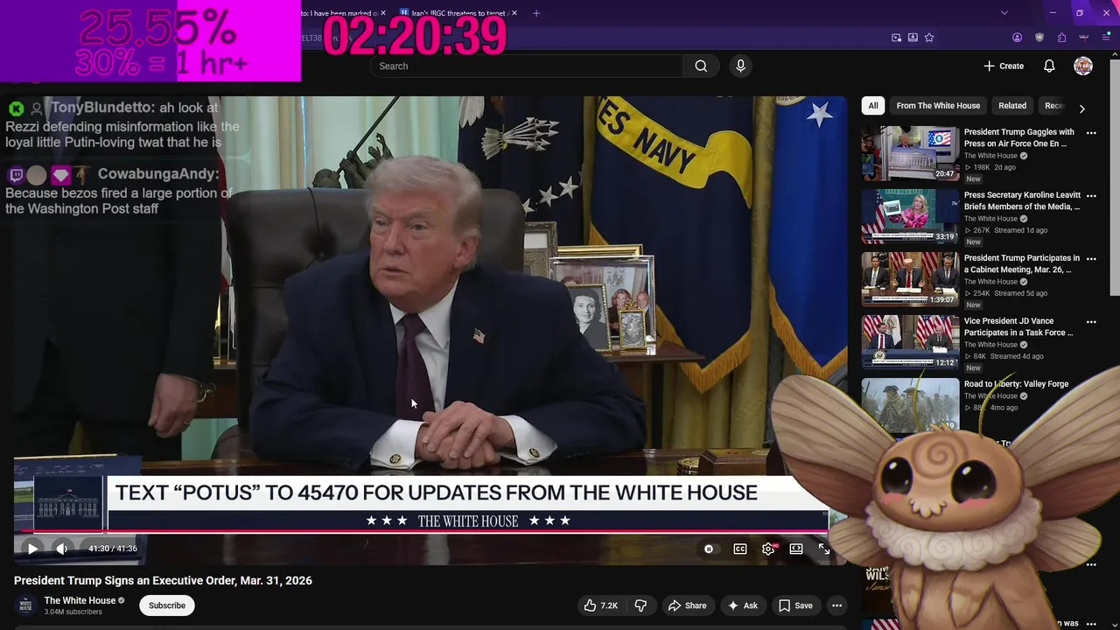Open Road to Liberty: Valley Forge title
This screenshot has width=1120, height=630.
(1016, 384)
